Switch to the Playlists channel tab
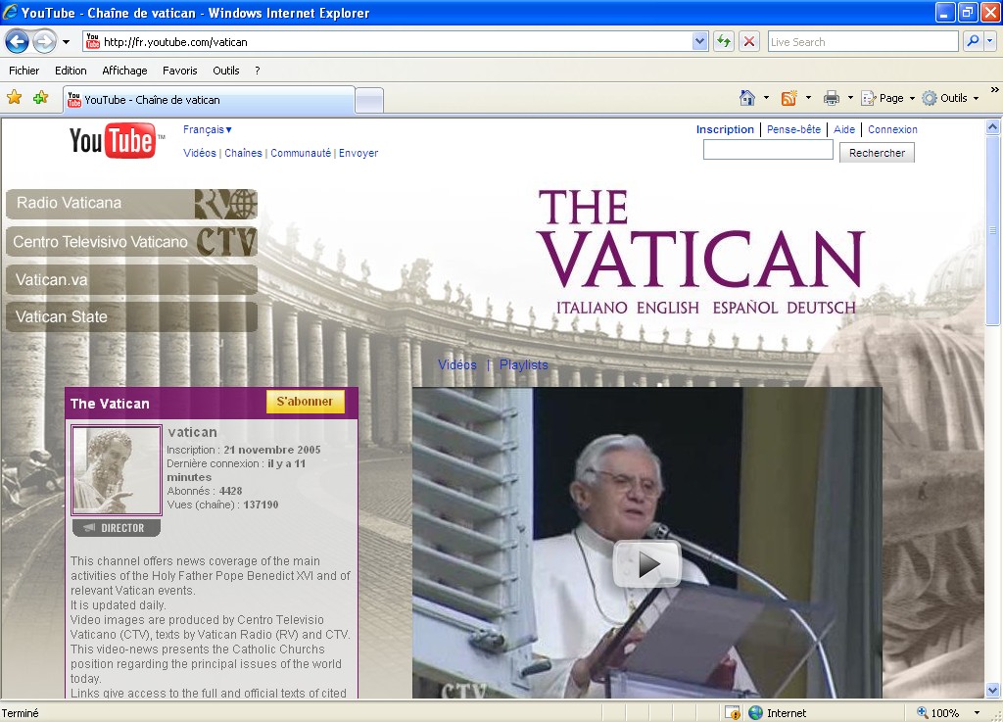The height and width of the screenshot is (722, 1003). (523, 364)
